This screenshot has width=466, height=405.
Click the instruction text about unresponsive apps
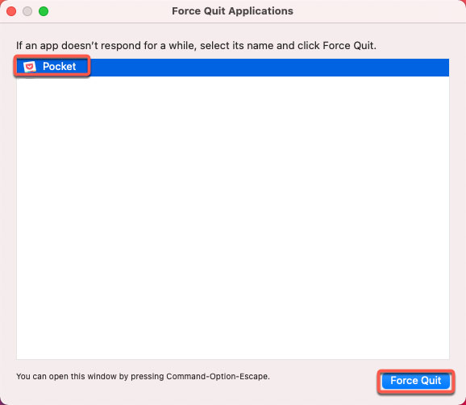click(196, 46)
